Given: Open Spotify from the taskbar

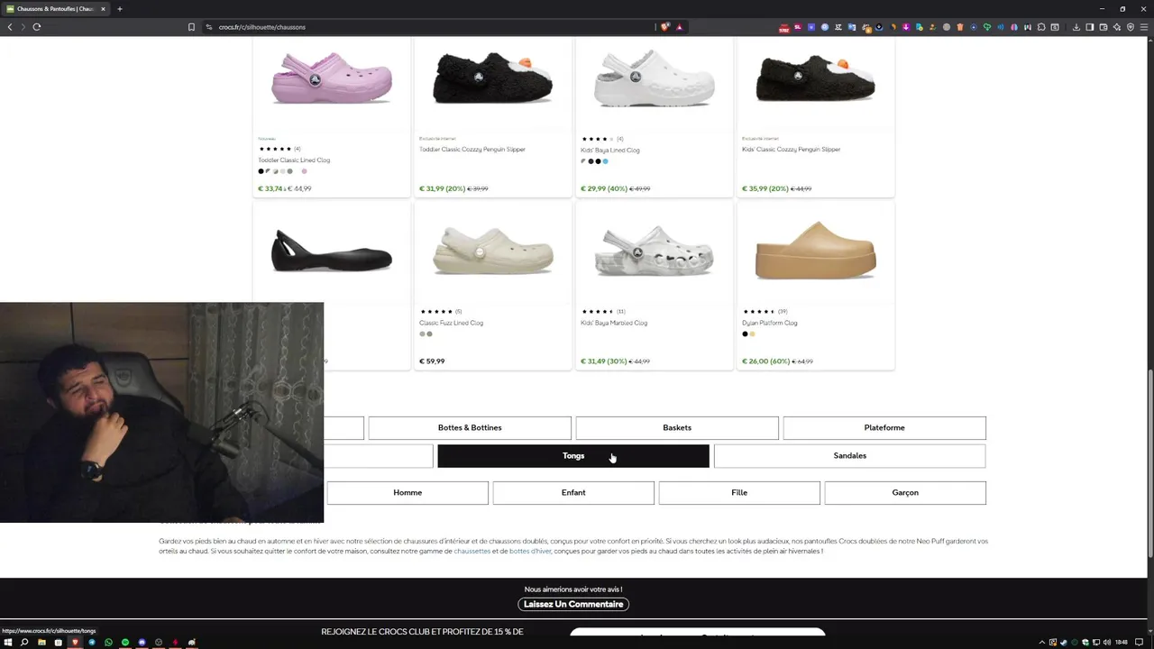Looking at the screenshot, I should pyautogui.click(x=125, y=643).
